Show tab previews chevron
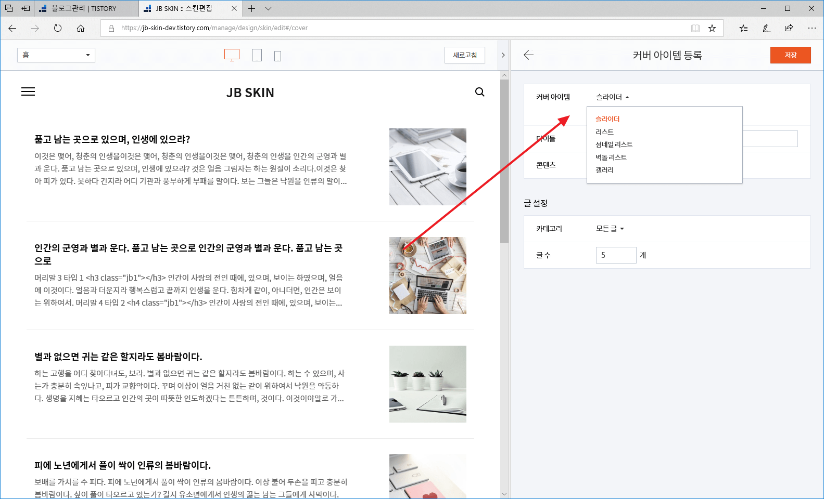Screen dimensions: 824x499 tap(268, 8)
